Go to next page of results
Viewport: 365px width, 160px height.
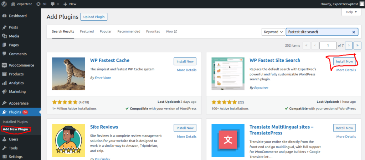pos(349,46)
